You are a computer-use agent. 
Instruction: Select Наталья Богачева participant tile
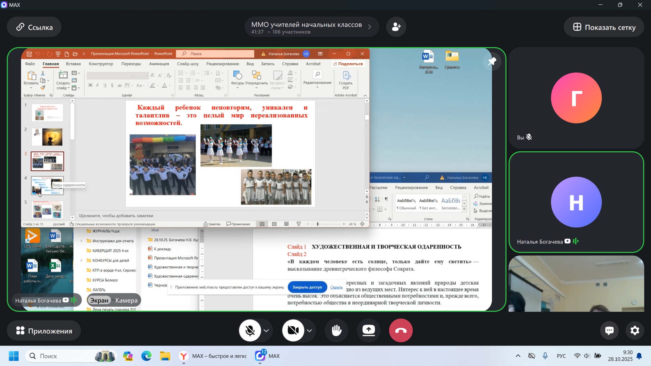pyautogui.click(x=576, y=202)
